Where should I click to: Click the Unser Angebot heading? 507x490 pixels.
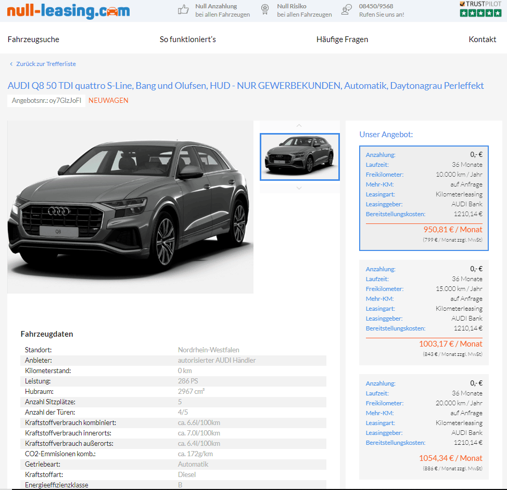point(386,135)
